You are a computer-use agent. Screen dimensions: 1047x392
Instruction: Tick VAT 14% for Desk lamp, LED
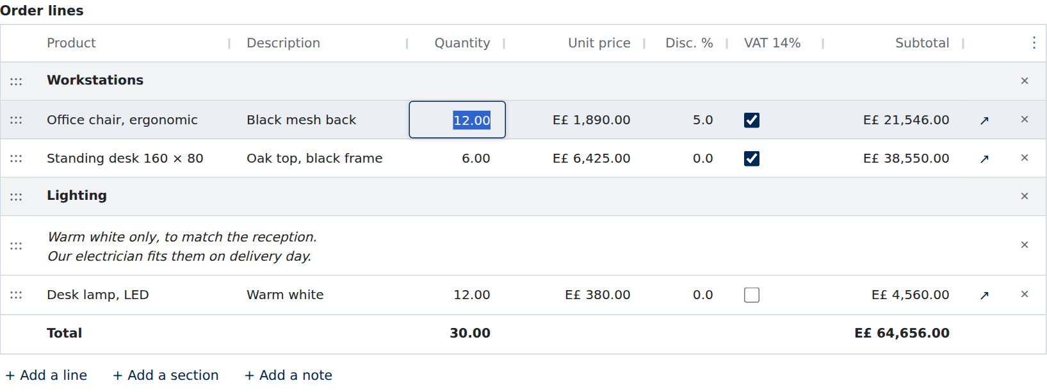click(x=752, y=295)
